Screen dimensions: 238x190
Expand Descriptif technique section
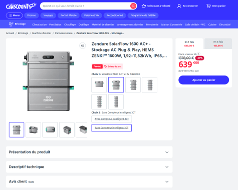pos(89,167)
